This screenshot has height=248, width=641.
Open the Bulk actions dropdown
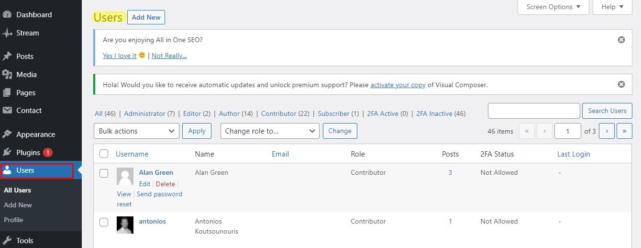[136, 131]
